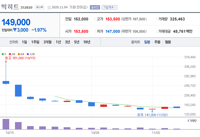
Task: Open the 기업개요 dropdown
Action: (110, 7)
